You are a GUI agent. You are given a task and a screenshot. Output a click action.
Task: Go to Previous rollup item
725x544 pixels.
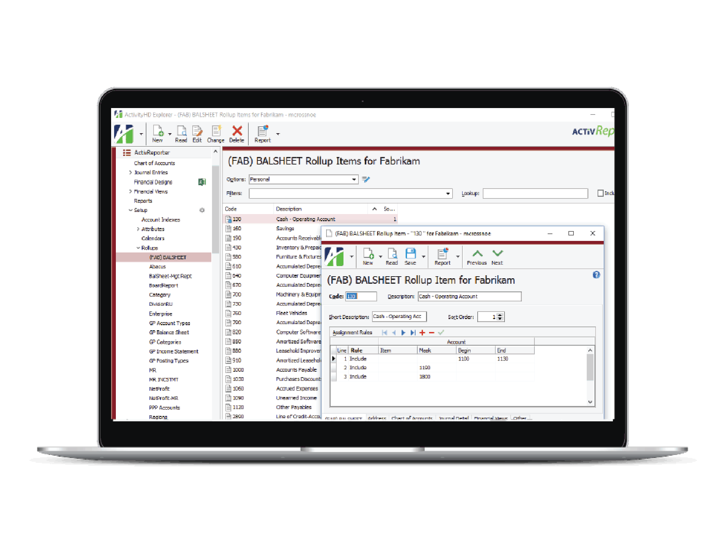(477, 257)
